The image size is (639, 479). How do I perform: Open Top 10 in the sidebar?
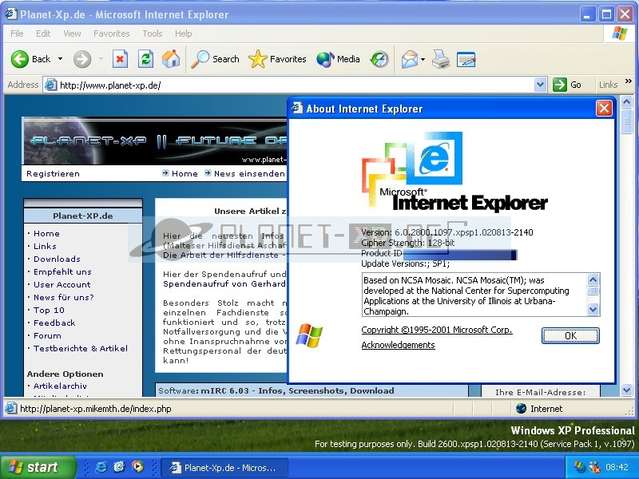(x=49, y=310)
